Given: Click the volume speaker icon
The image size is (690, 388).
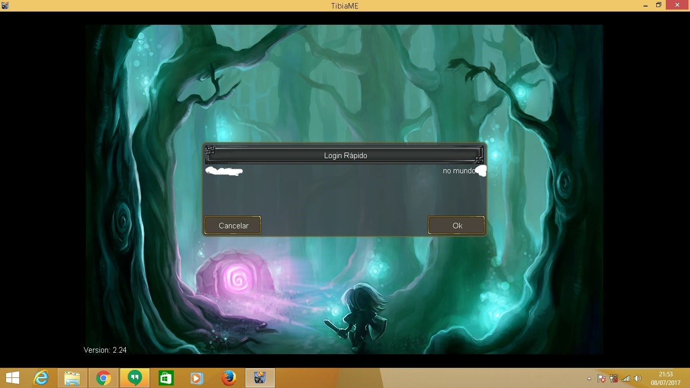Looking at the screenshot, I should (637, 378).
